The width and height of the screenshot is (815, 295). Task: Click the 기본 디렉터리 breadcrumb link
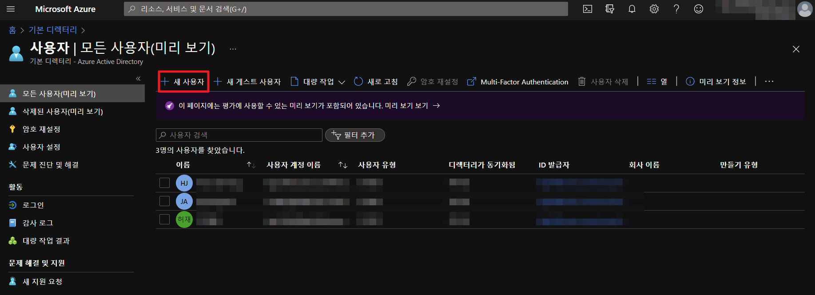coord(53,30)
